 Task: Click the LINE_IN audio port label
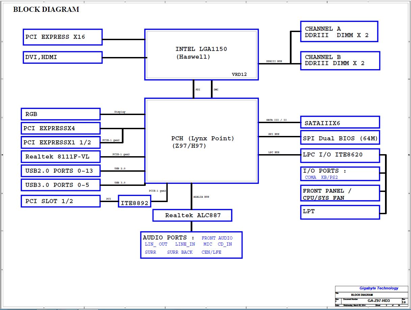(185, 244)
